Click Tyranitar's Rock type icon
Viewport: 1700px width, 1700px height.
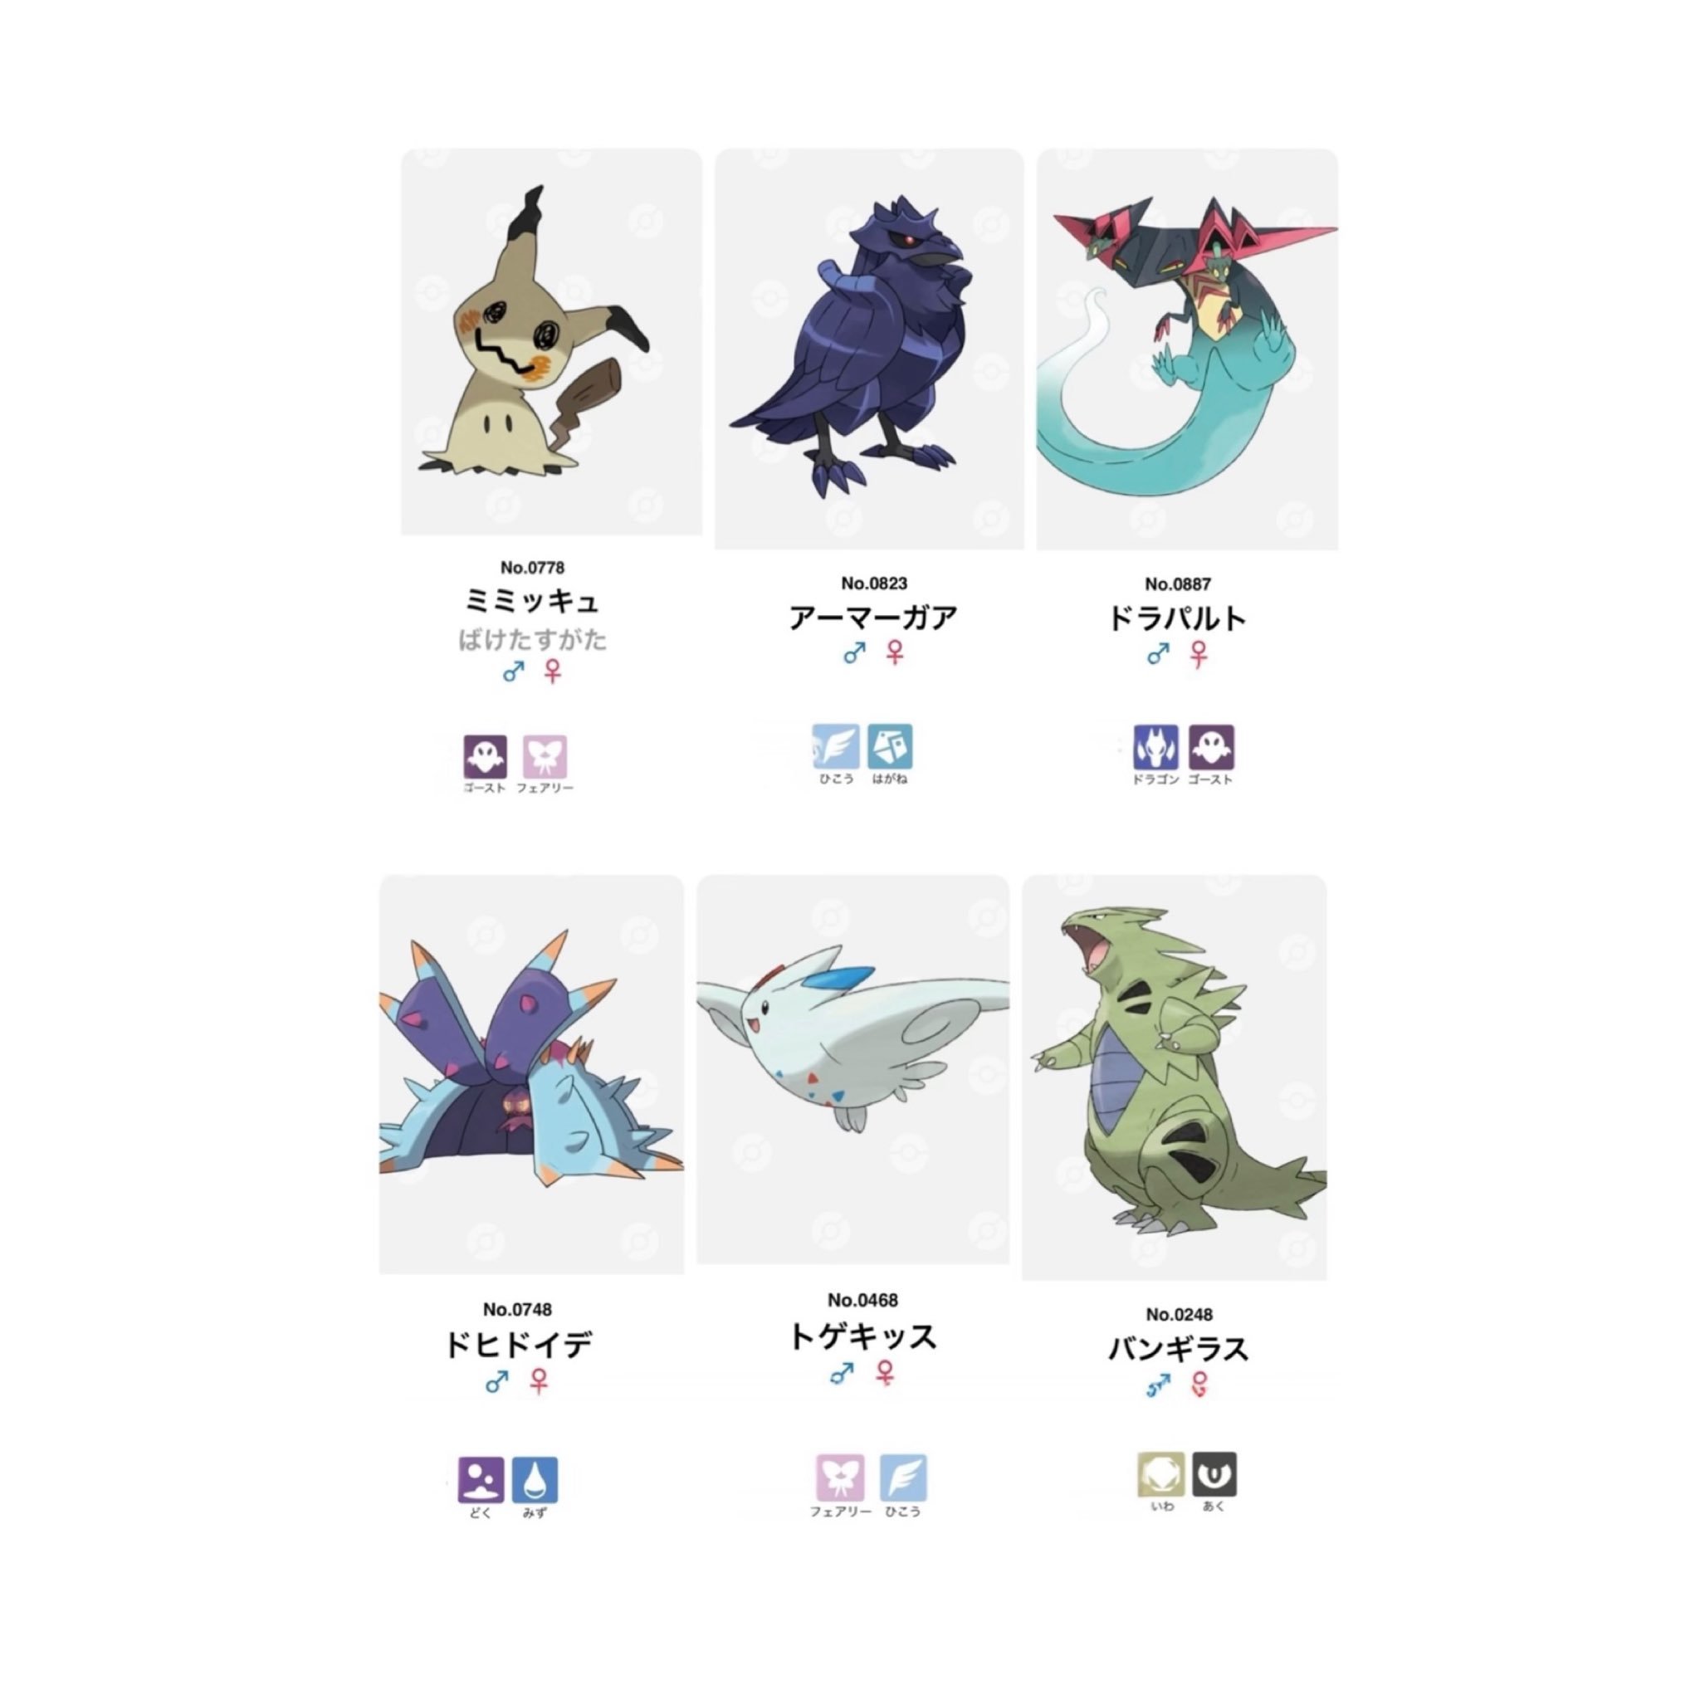1160,1474
